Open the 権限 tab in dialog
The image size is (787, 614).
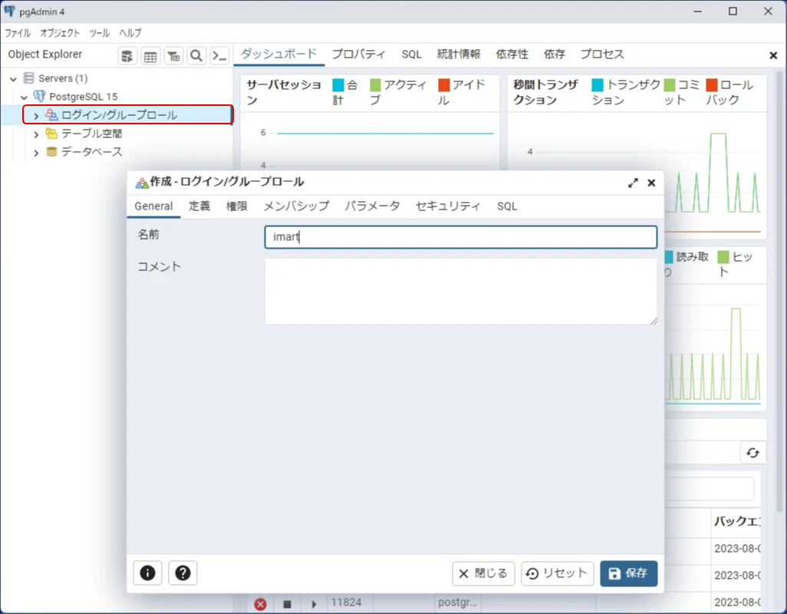click(x=236, y=206)
